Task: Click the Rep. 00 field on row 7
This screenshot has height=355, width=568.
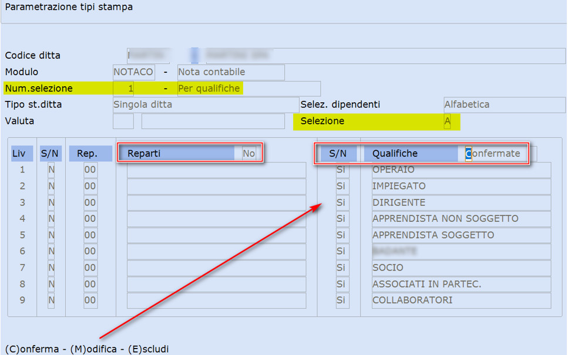Action: pos(90,268)
